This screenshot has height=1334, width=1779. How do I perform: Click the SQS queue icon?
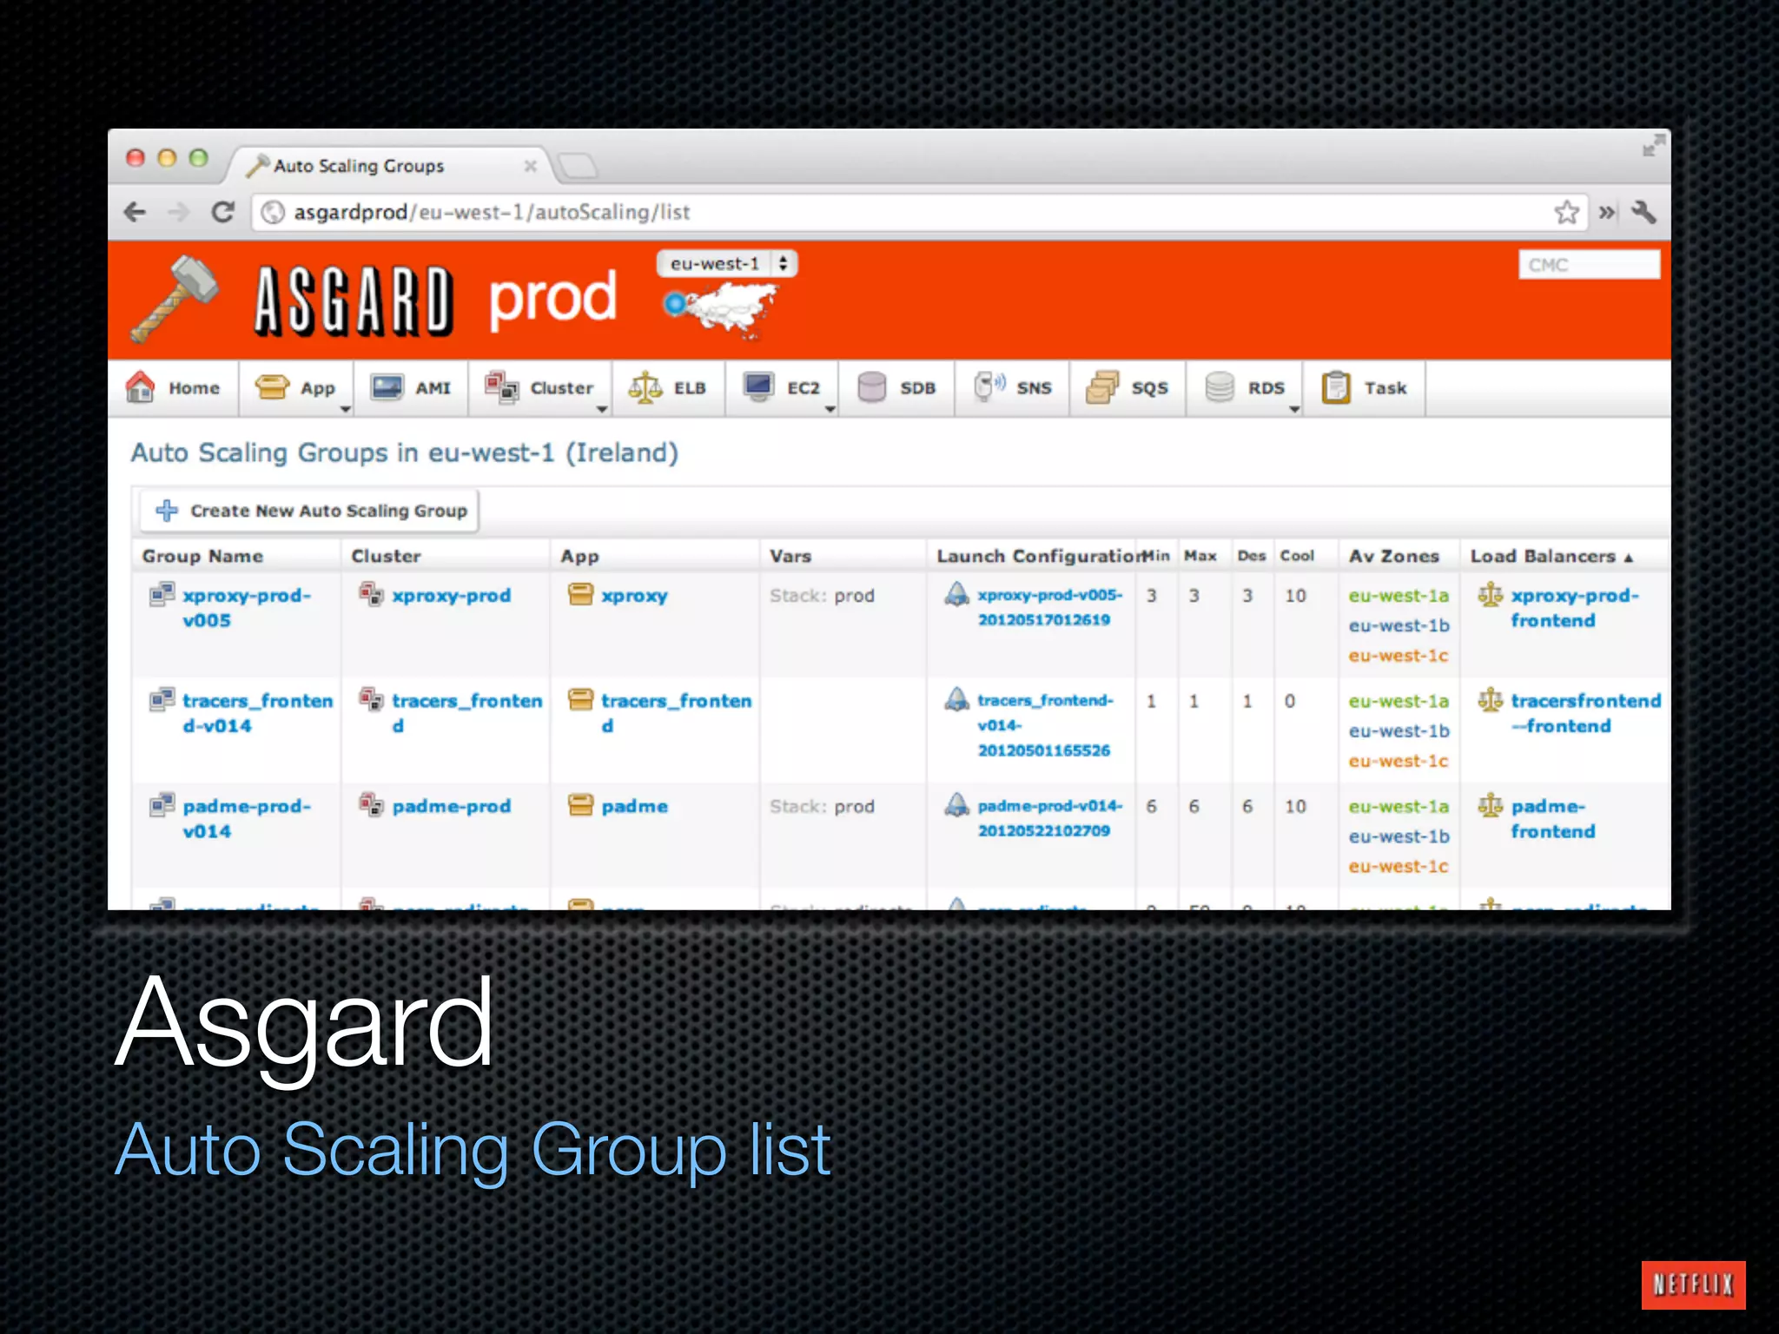(x=1102, y=387)
